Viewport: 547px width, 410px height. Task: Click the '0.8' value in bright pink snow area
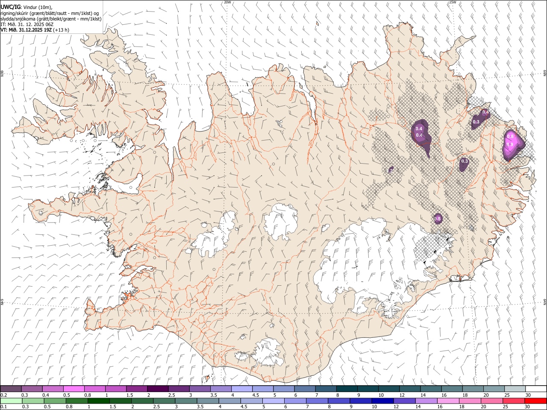(510, 136)
